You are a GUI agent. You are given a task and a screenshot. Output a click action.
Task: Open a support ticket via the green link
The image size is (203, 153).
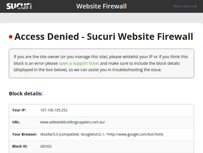point(79,63)
